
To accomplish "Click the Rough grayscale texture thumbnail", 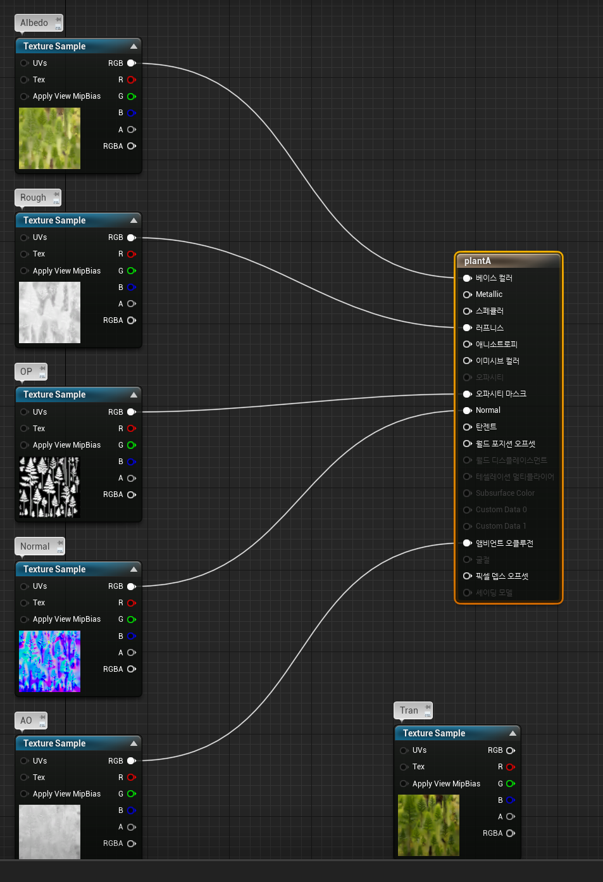I will point(49,313).
